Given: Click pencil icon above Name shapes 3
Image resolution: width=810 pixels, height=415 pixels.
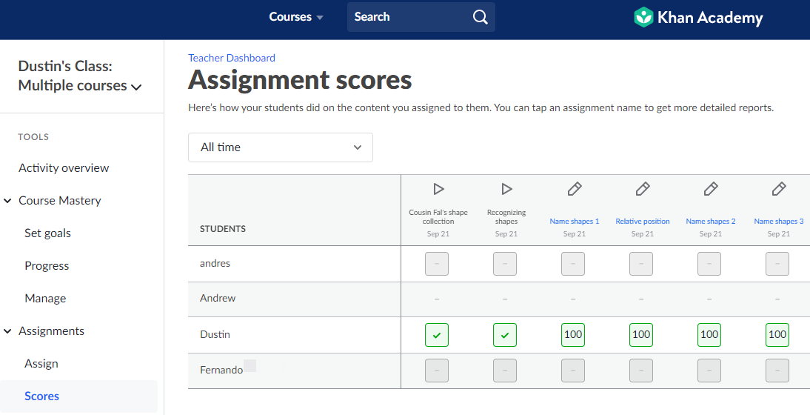Looking at the screenshot, I should click(779, 189).
